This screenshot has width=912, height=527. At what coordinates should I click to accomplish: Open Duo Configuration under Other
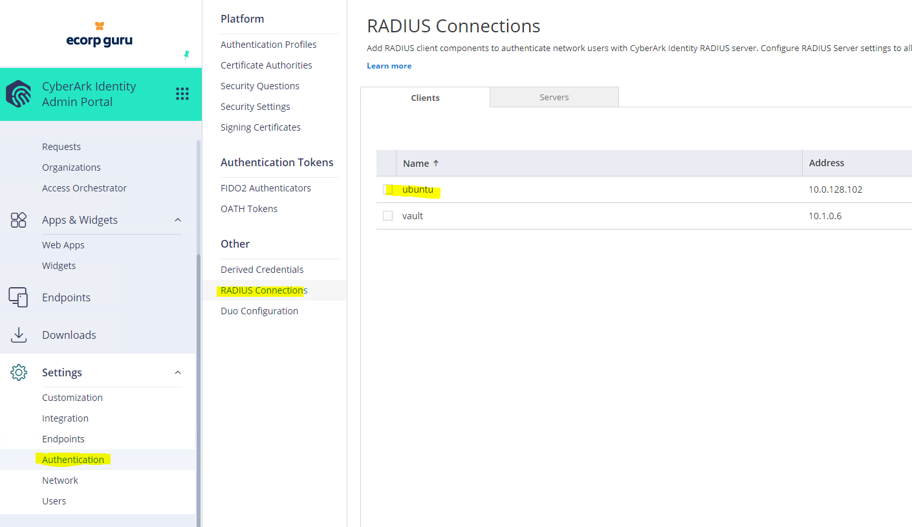tap(259, 310)
